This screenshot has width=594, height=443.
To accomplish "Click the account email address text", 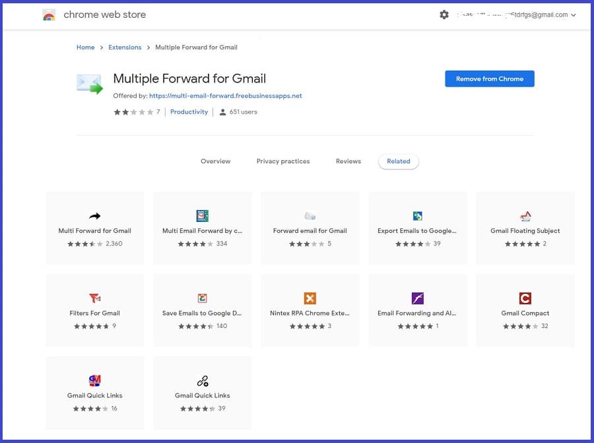I will click(x=512, y=15).
